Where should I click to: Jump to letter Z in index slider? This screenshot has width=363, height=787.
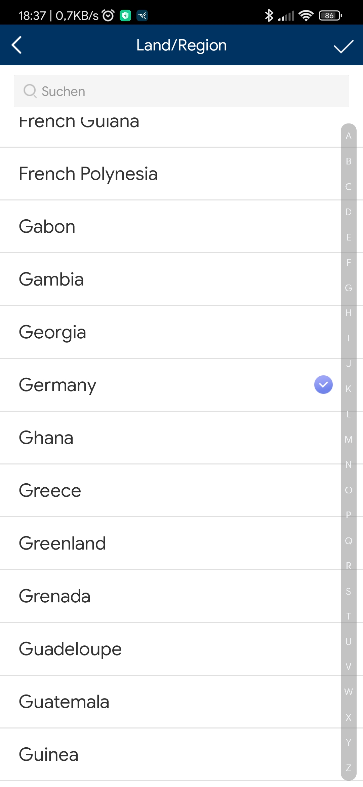click(349, 768)
